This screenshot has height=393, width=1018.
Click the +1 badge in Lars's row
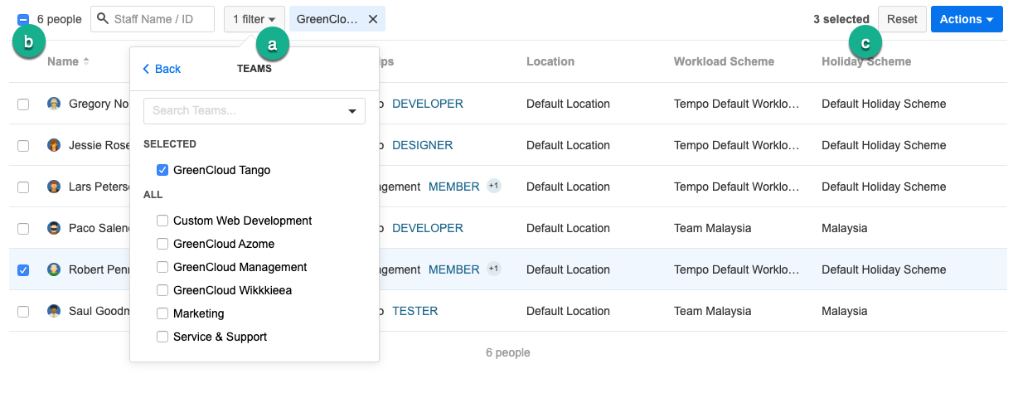click(494, 186)
